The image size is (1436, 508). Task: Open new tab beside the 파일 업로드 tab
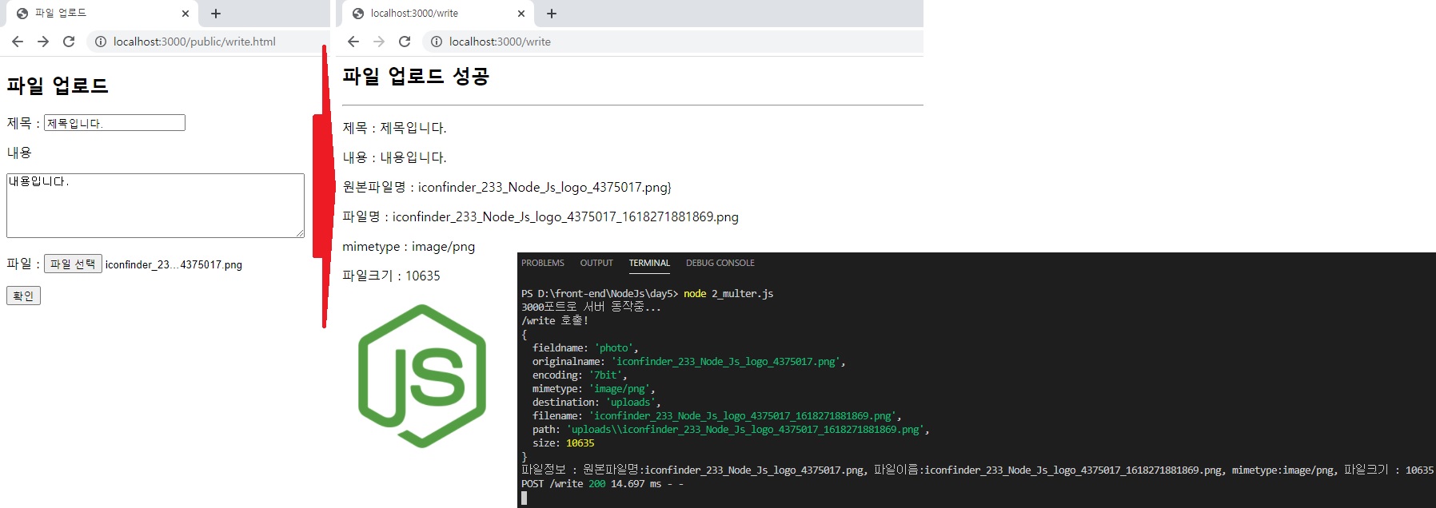pyautogui.click(x=216, y=14)
